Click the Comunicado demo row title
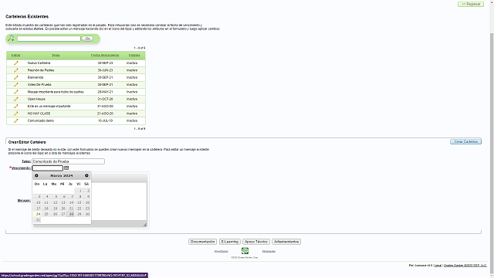Image resolution: width=494 pixels, height=278 pixels. click(x=41, y=120)
